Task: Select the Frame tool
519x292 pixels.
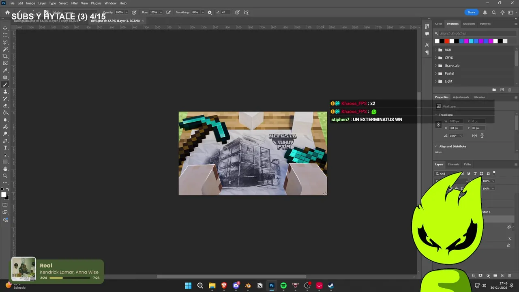Action: (5, 63)
